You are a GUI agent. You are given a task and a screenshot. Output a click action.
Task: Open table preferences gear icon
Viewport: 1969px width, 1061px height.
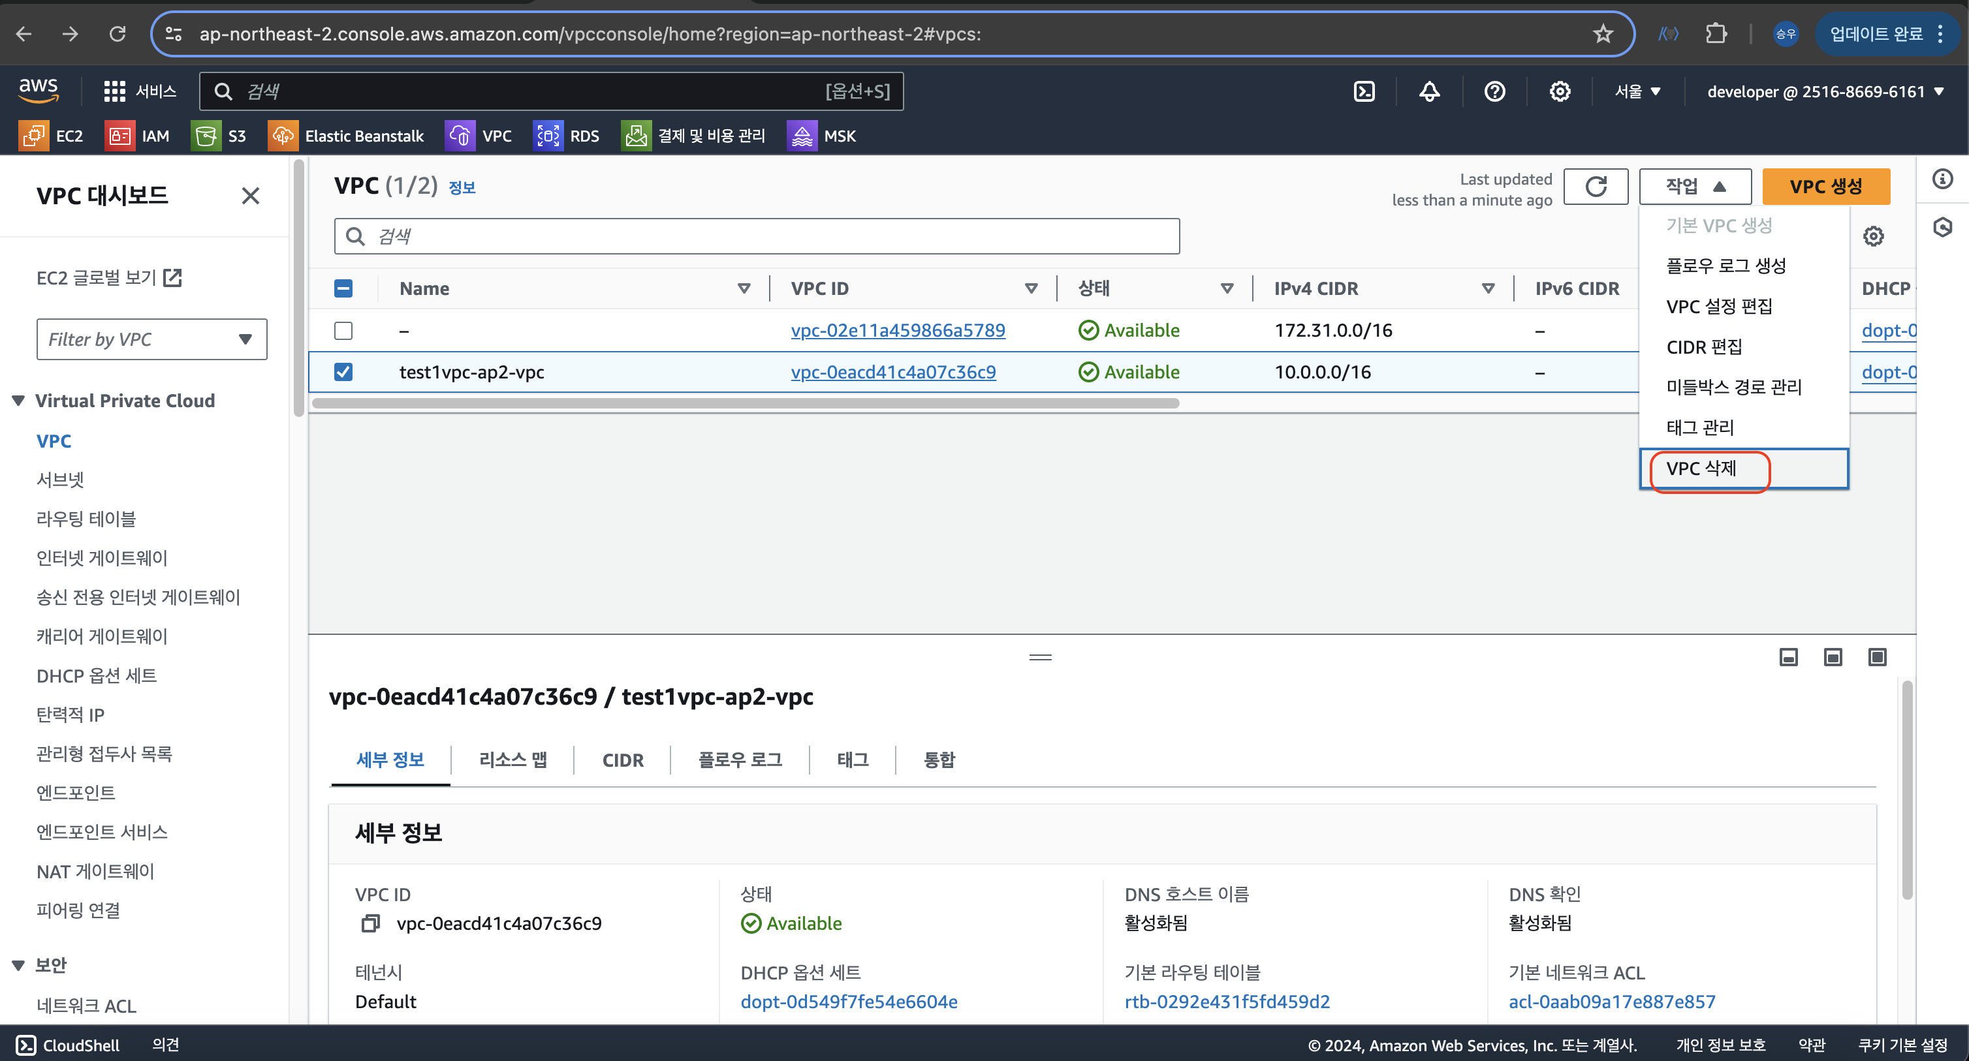pos(1872,237)
